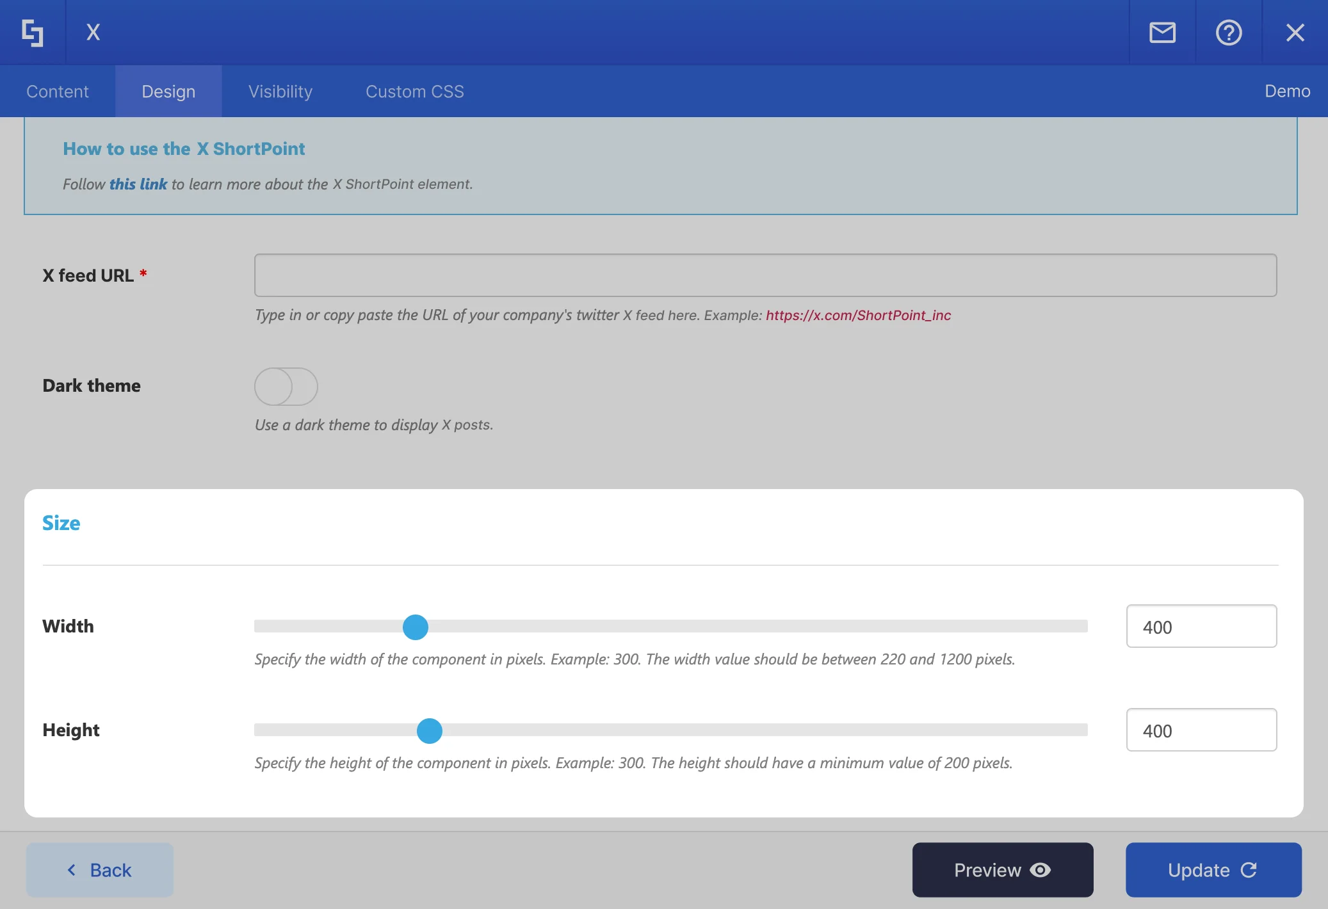Open the Demo link
Viewport: 1328px width, 909px height.
point(1287,92)
